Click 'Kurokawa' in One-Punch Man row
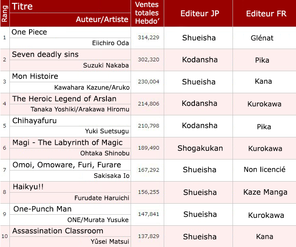The height and width of the screenshot is (247, 296). point(266,216)
